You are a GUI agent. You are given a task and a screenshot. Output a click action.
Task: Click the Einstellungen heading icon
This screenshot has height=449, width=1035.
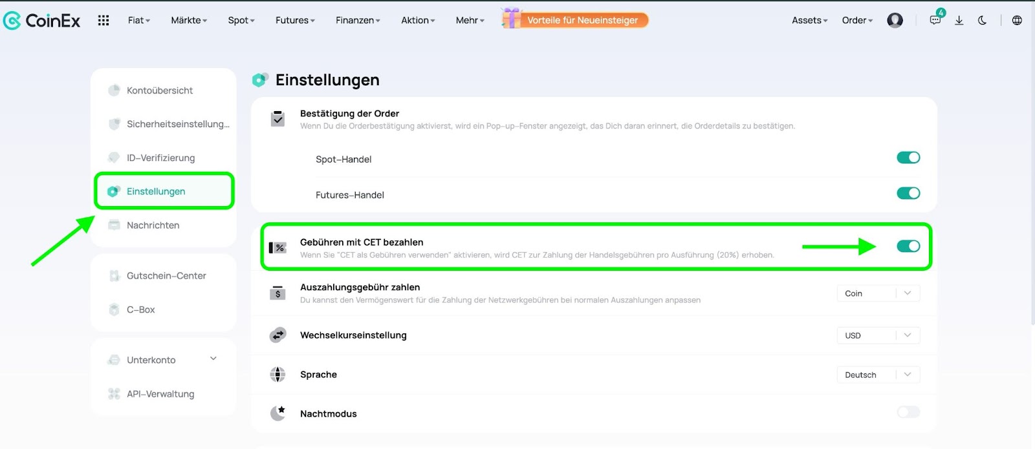tap(260, 79)
